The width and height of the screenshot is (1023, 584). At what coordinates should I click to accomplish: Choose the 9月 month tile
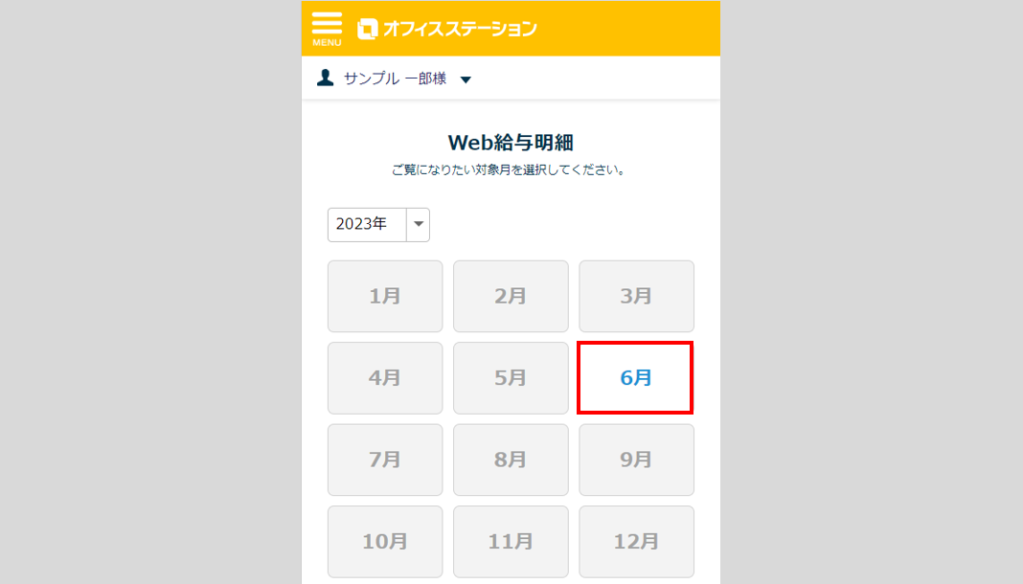[x=636, y=460]
